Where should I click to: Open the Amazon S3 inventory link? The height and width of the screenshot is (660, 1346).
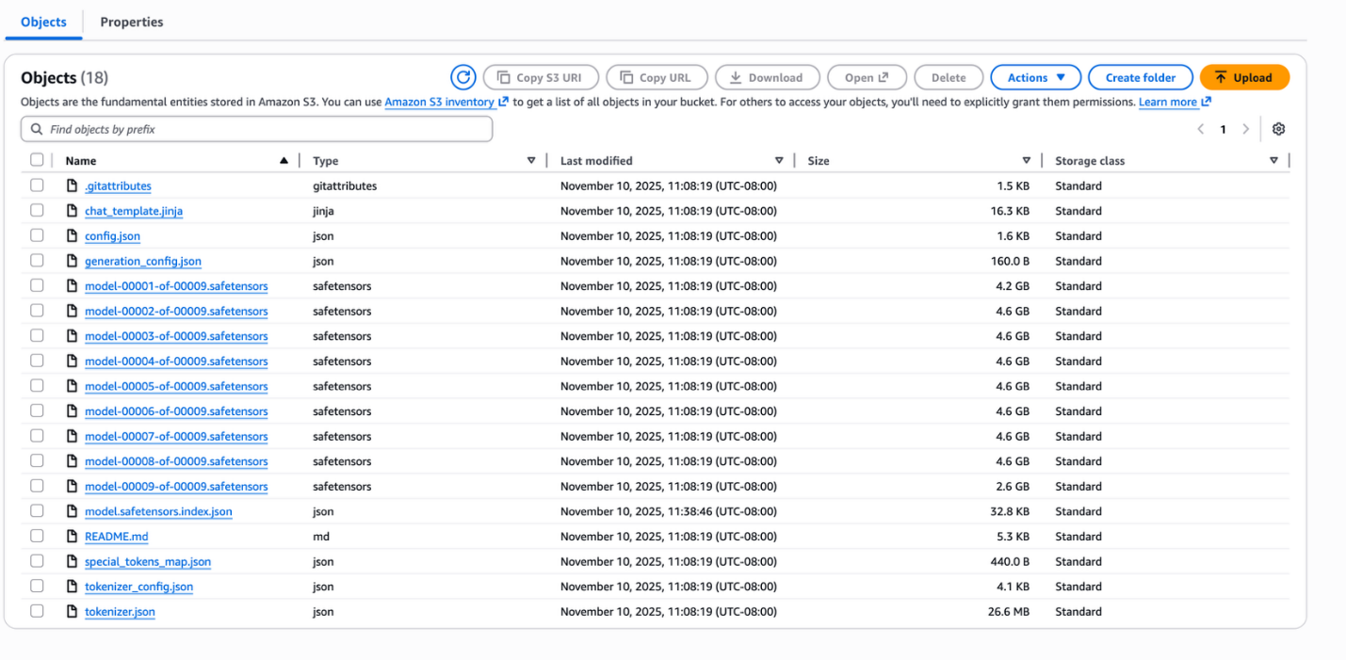(x=439, y=102)
